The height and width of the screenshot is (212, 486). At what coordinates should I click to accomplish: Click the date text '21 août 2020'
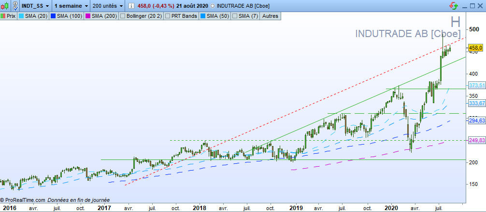pos(192,6)
